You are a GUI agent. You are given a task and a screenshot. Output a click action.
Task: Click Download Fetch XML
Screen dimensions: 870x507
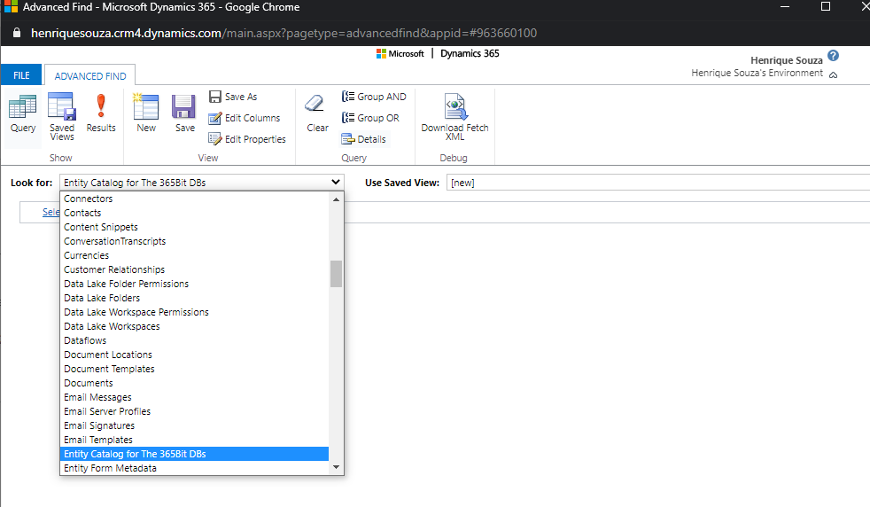tap(454, 117)
